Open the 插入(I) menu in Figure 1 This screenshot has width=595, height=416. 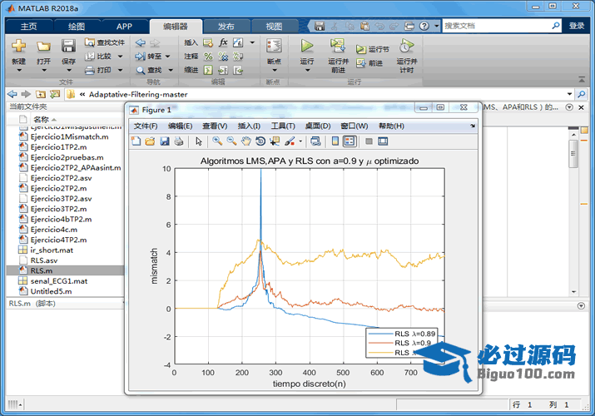[x=249, y=126]
